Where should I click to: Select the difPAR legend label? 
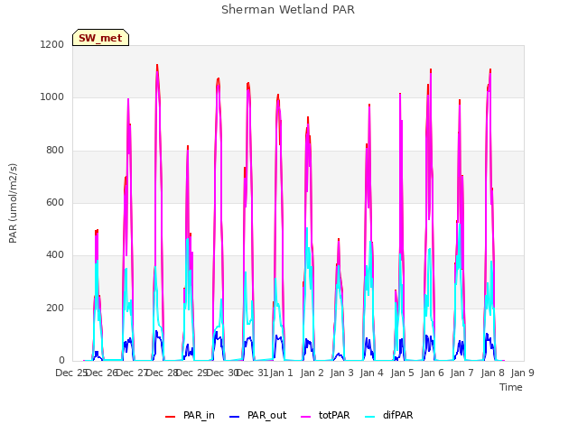point(397,415)
